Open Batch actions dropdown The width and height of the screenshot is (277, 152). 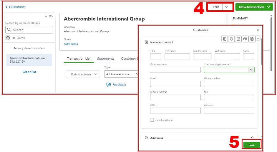coord(83,74)
